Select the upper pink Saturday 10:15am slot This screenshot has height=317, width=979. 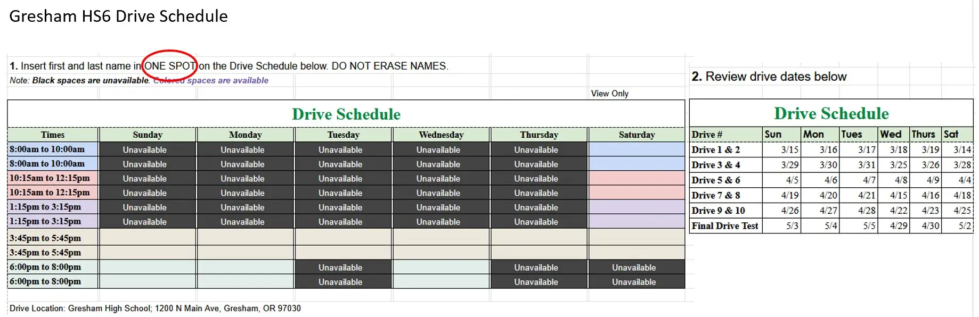point(637,178)
